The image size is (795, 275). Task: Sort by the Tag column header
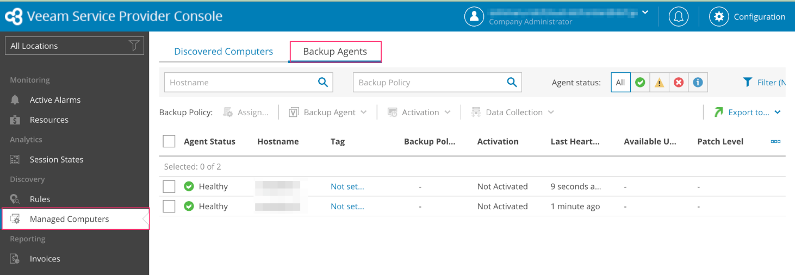point(338,141)
